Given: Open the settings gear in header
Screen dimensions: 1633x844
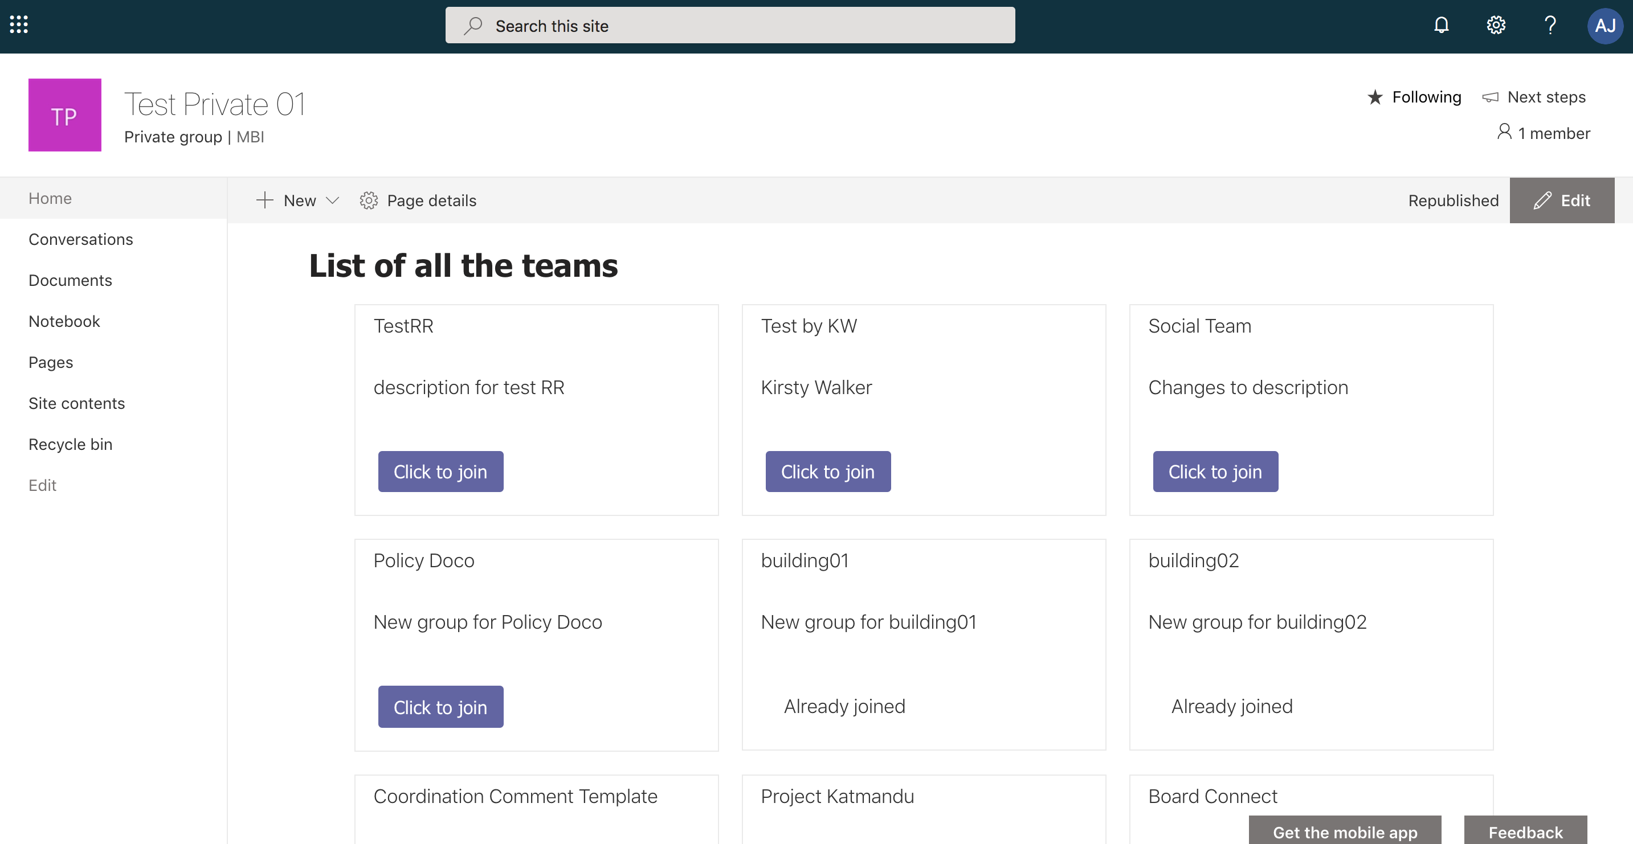Looking at the screenshot, I should (1496, 26).
